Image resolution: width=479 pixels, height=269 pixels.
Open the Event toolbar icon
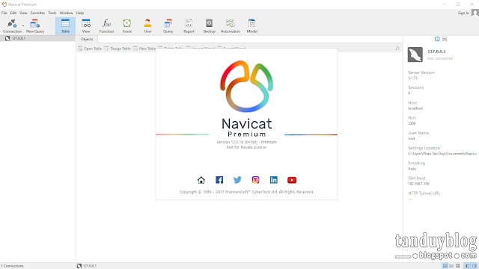click(x=127, y=26)
